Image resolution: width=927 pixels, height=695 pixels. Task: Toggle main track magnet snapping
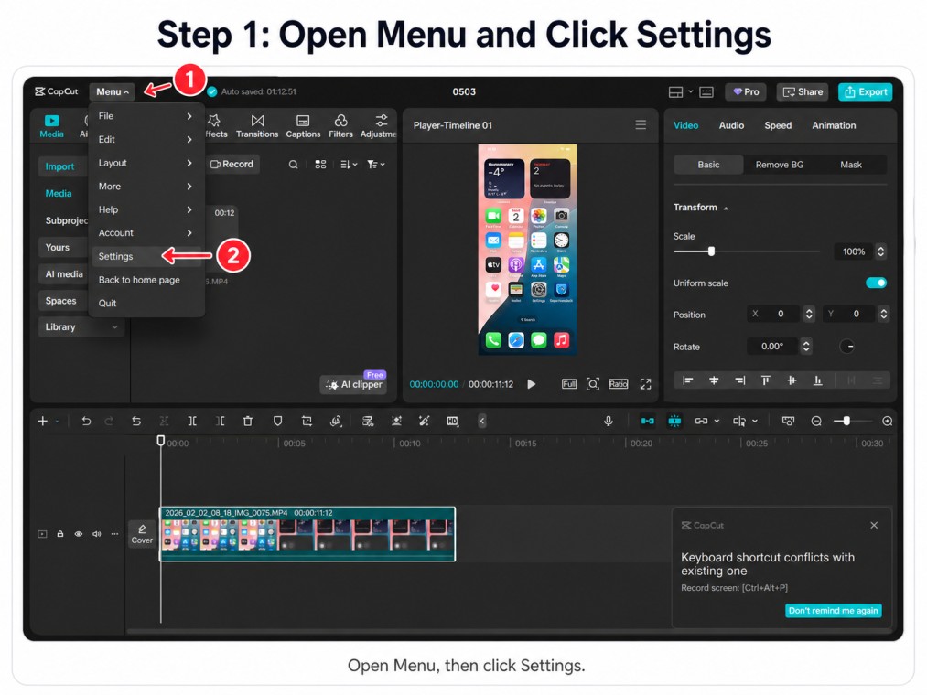(647, 421)
